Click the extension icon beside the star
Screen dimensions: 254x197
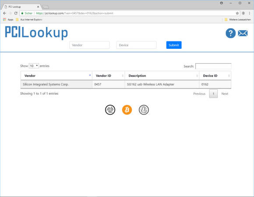[x=243, y=13]
